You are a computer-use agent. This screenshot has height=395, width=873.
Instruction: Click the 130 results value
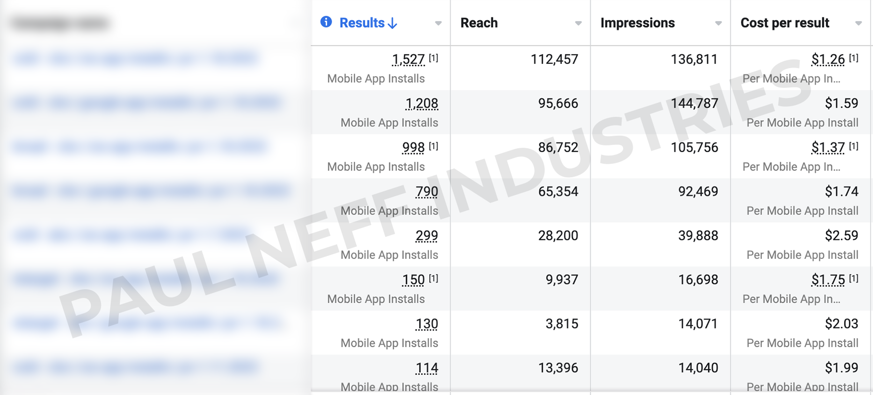click(x=427, y=324)
